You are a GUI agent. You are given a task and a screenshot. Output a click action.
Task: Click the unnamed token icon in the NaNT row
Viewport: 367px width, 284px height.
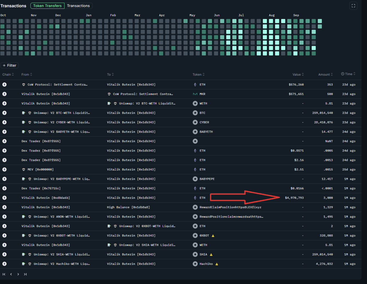(195, 141)
